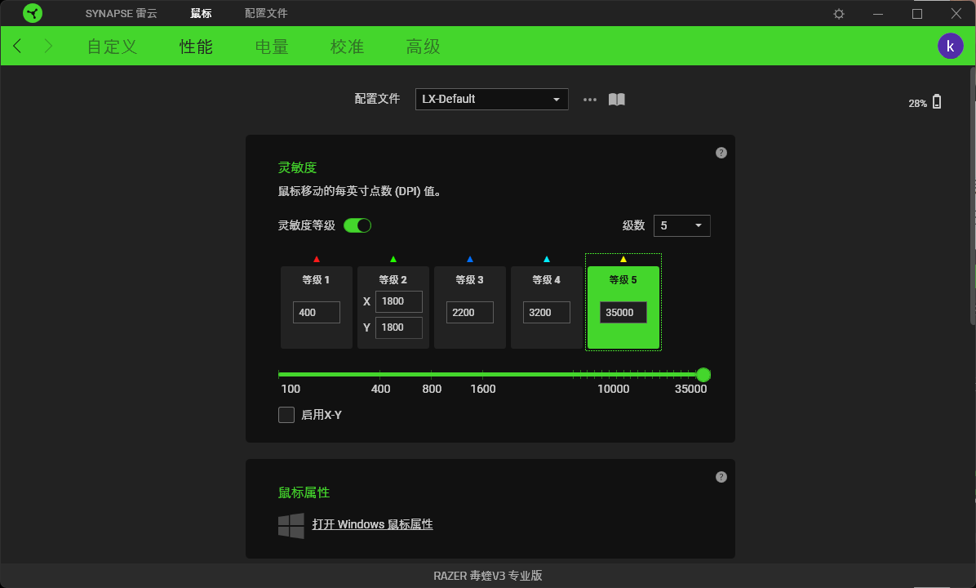Go to the 校准 tab
Image resolution: width=976 pixels, height=588 pixels.
click(348, 47)
